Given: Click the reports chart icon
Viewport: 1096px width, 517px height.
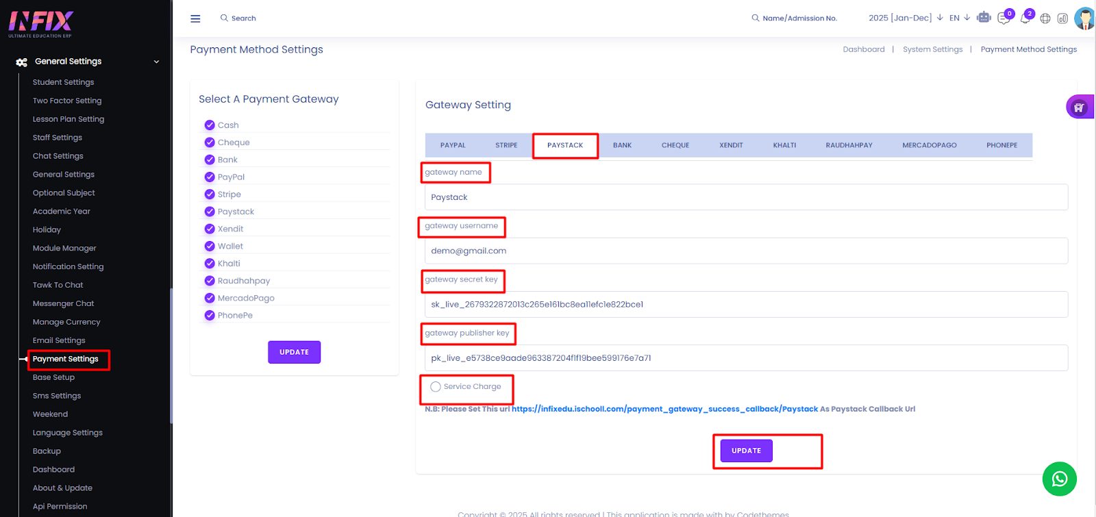Looking at the screenshot, I should 1062,18.
